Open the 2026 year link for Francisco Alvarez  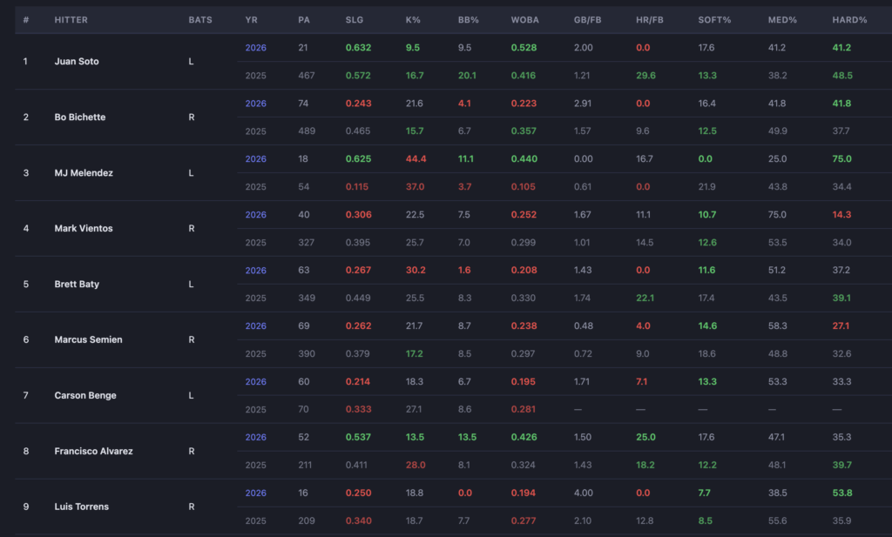tap(255, 438)
